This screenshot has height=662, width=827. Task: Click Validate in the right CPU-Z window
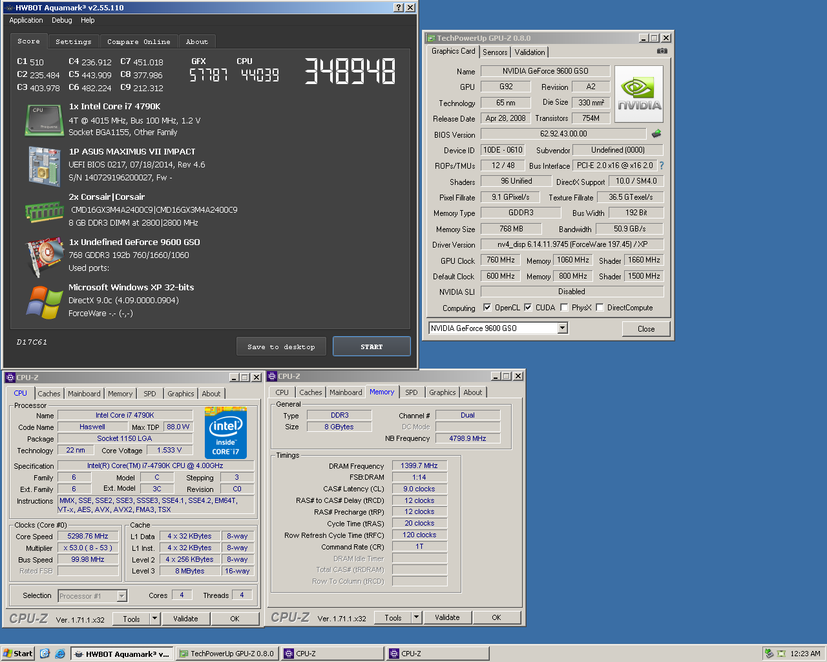[x=447, y=617]
